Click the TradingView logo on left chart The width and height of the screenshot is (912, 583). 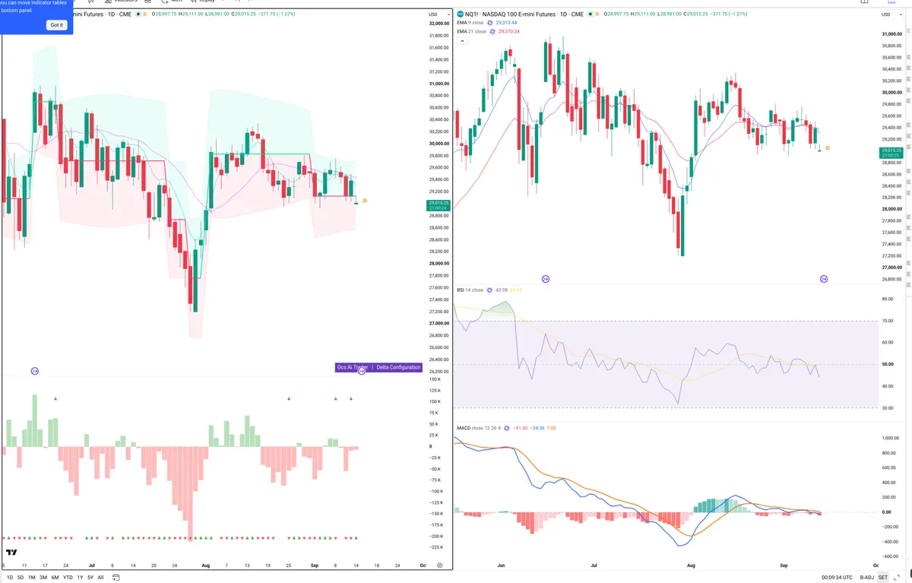point(11,553)
